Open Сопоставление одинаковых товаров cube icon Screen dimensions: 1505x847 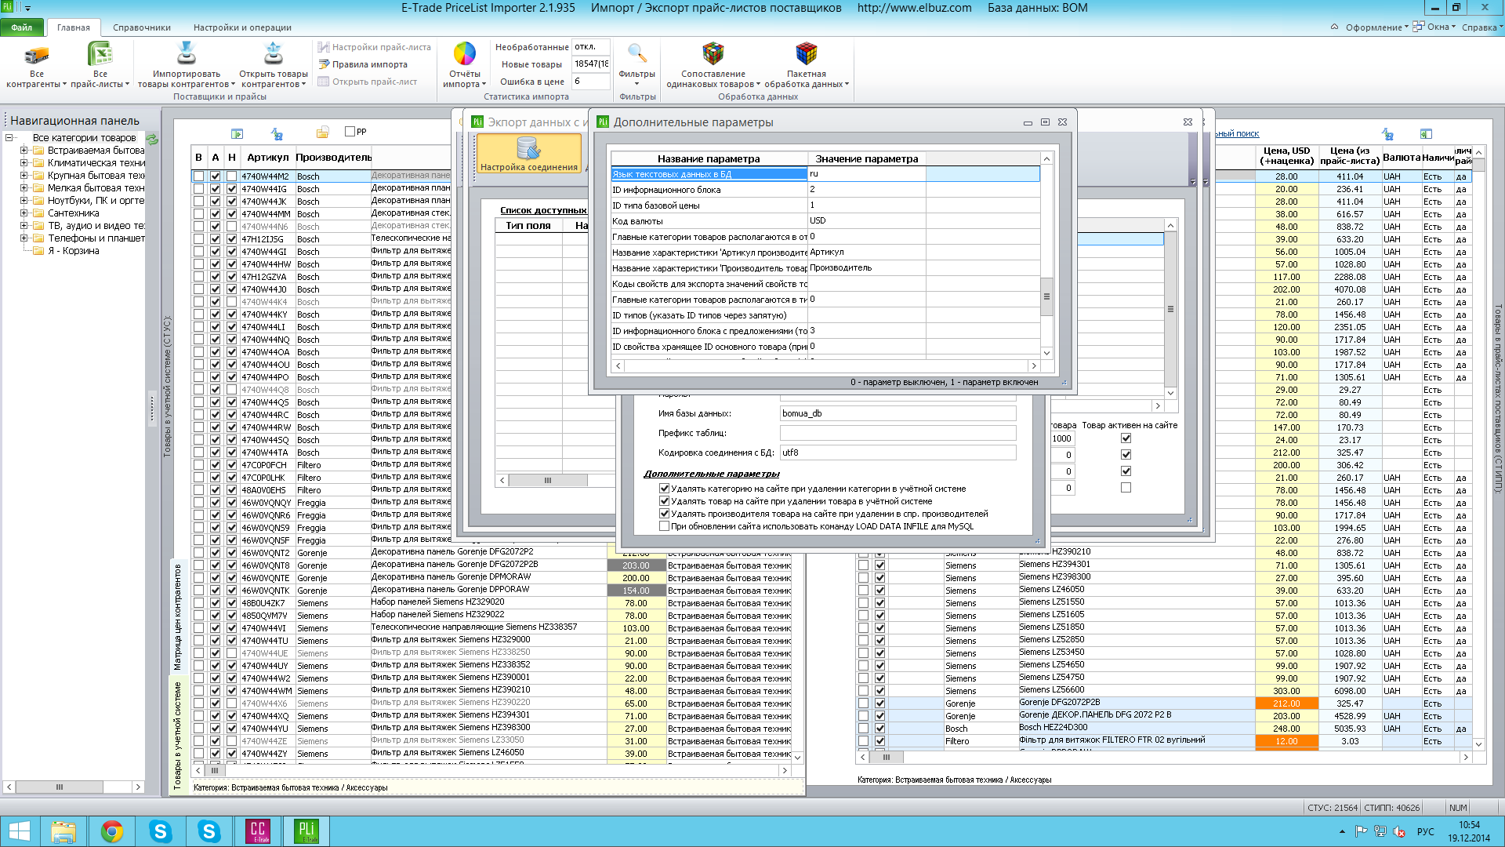tap(713, 53)
